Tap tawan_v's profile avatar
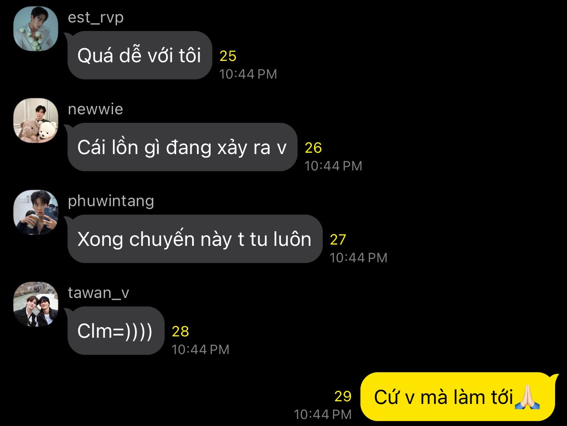The width and height of the screenshot is (567, 426). (36, 304)
